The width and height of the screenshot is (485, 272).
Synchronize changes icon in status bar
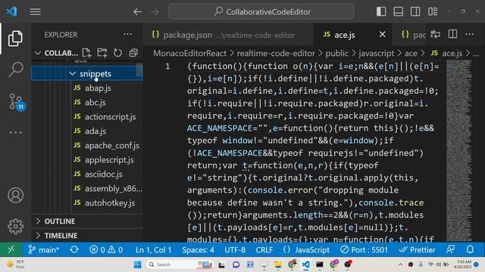click(74, 250)
